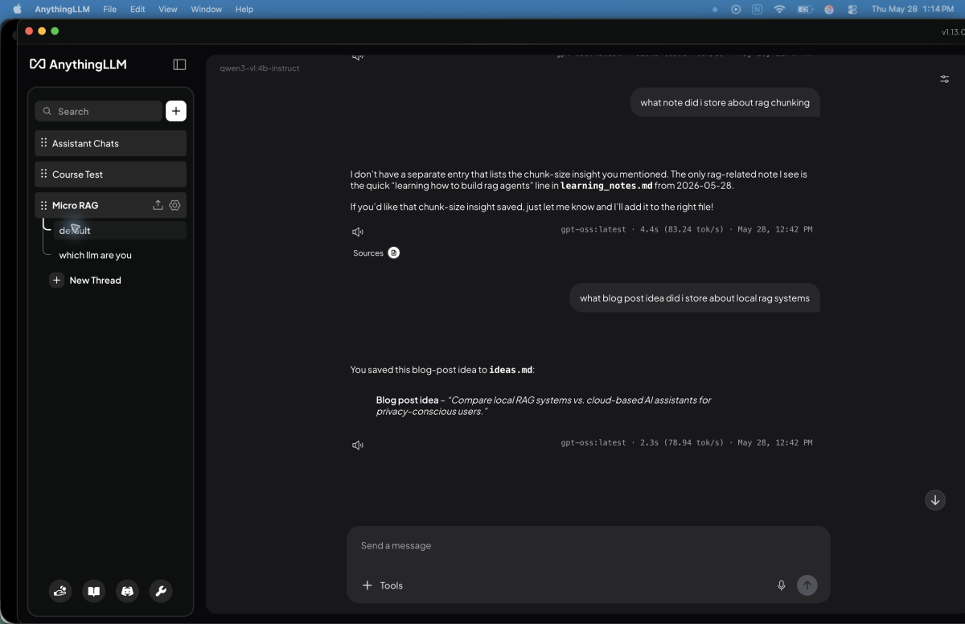Play text-to-speech for learning_notes.md reply

coord(358,232)
